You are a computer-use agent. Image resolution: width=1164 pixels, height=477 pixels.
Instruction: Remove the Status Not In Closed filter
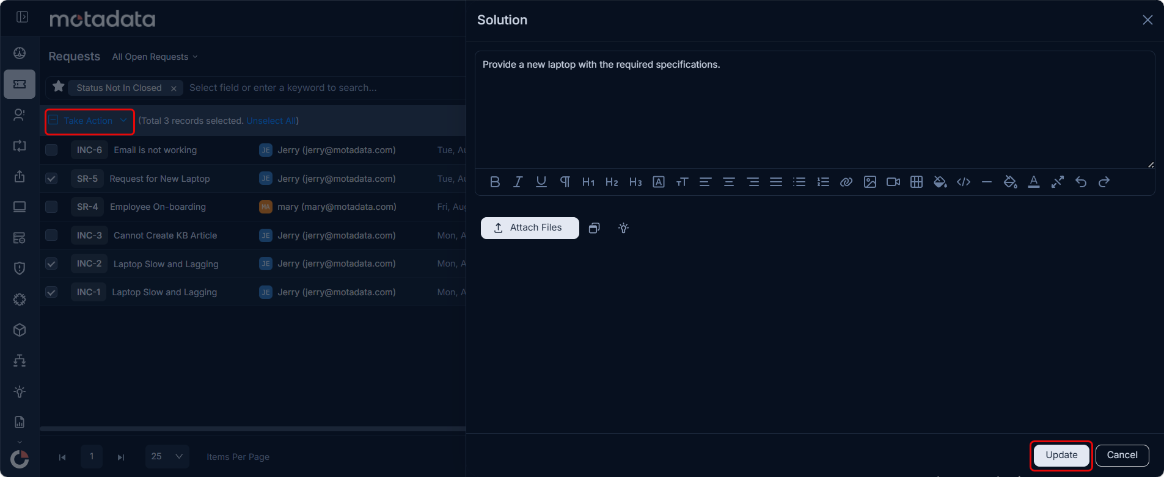pyautogui.click(x=174, y=88)
